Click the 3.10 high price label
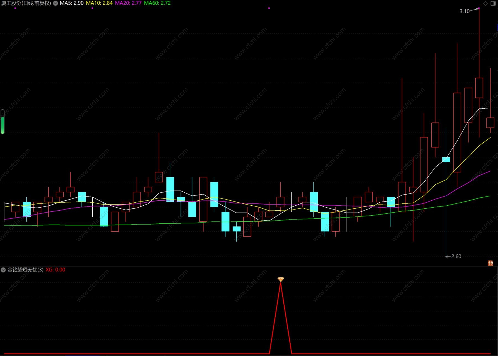Image resolution: width=498 pixels, height=356 pixels. 465,11
